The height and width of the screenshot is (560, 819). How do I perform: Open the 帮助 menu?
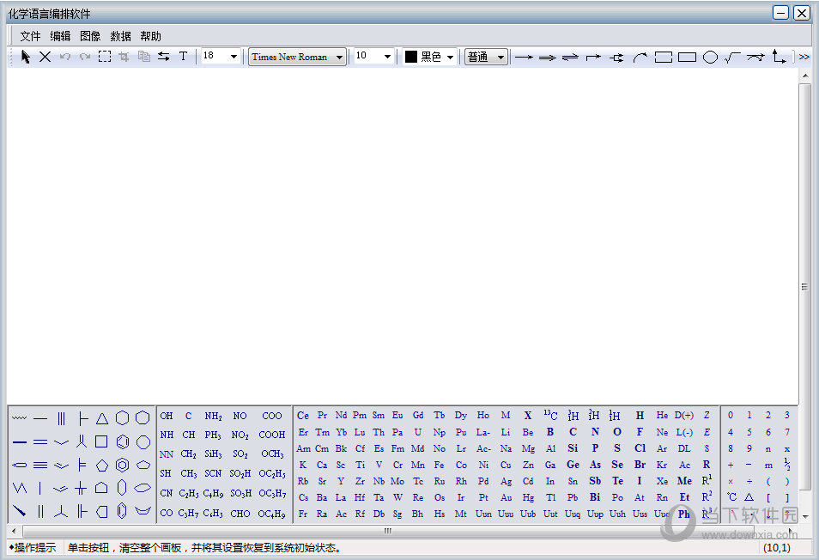150,36
